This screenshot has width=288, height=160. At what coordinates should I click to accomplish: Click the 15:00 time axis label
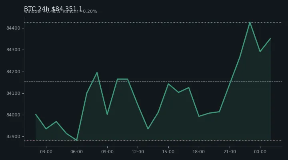point(168,152)
